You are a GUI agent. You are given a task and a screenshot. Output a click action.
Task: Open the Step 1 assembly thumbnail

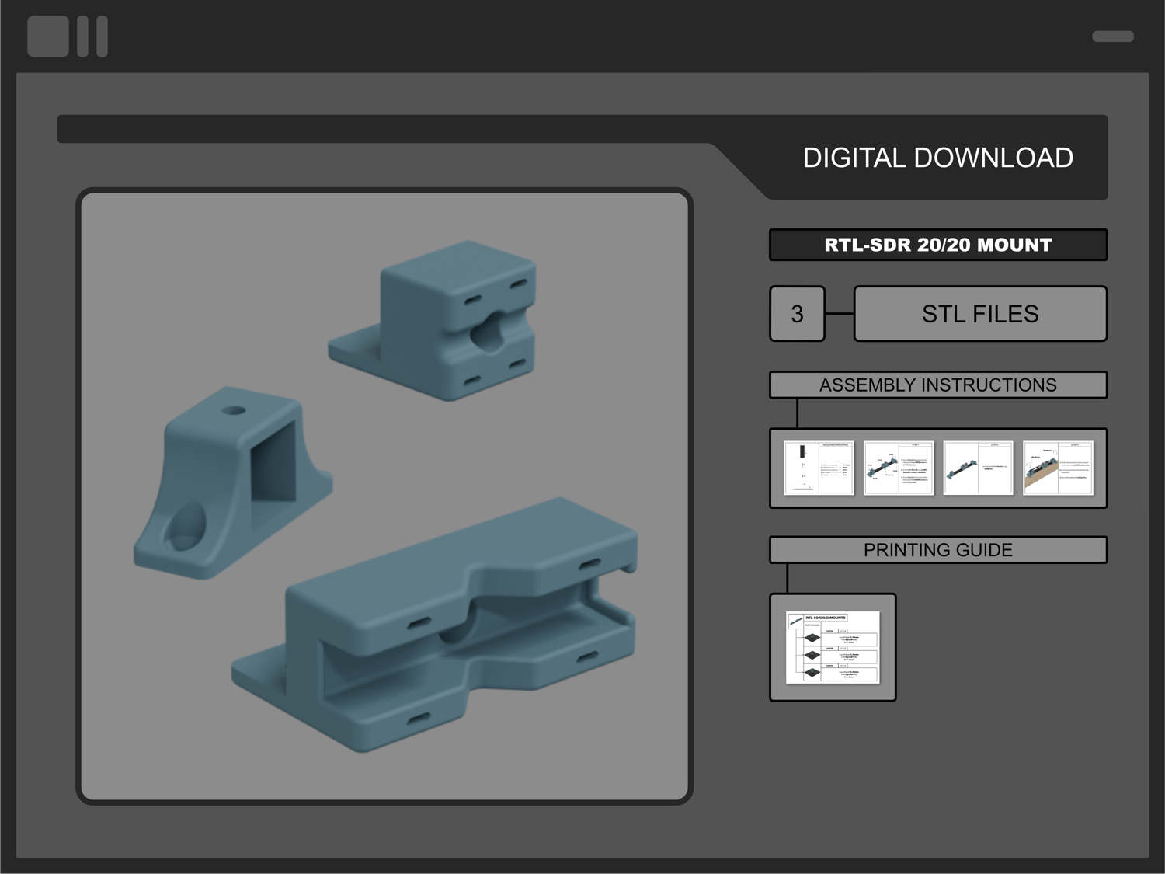(899, 468)
